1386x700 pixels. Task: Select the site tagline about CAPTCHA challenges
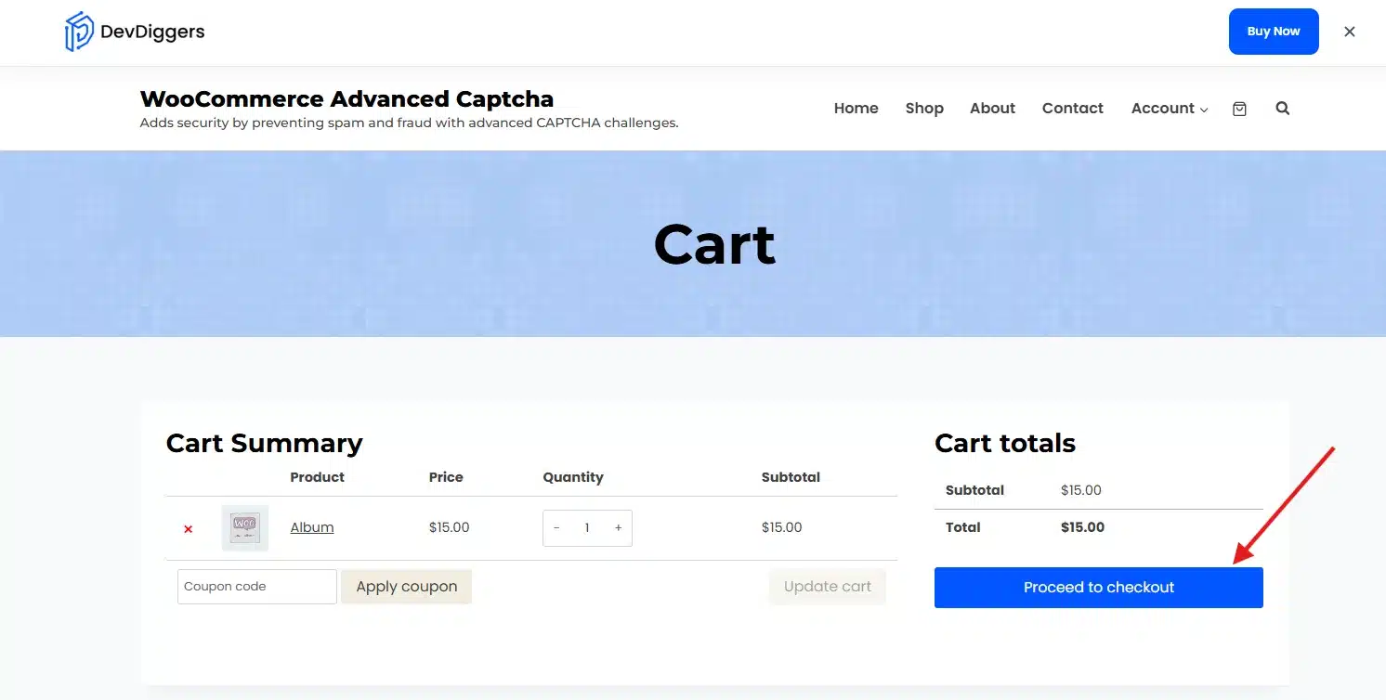[409, 123]
